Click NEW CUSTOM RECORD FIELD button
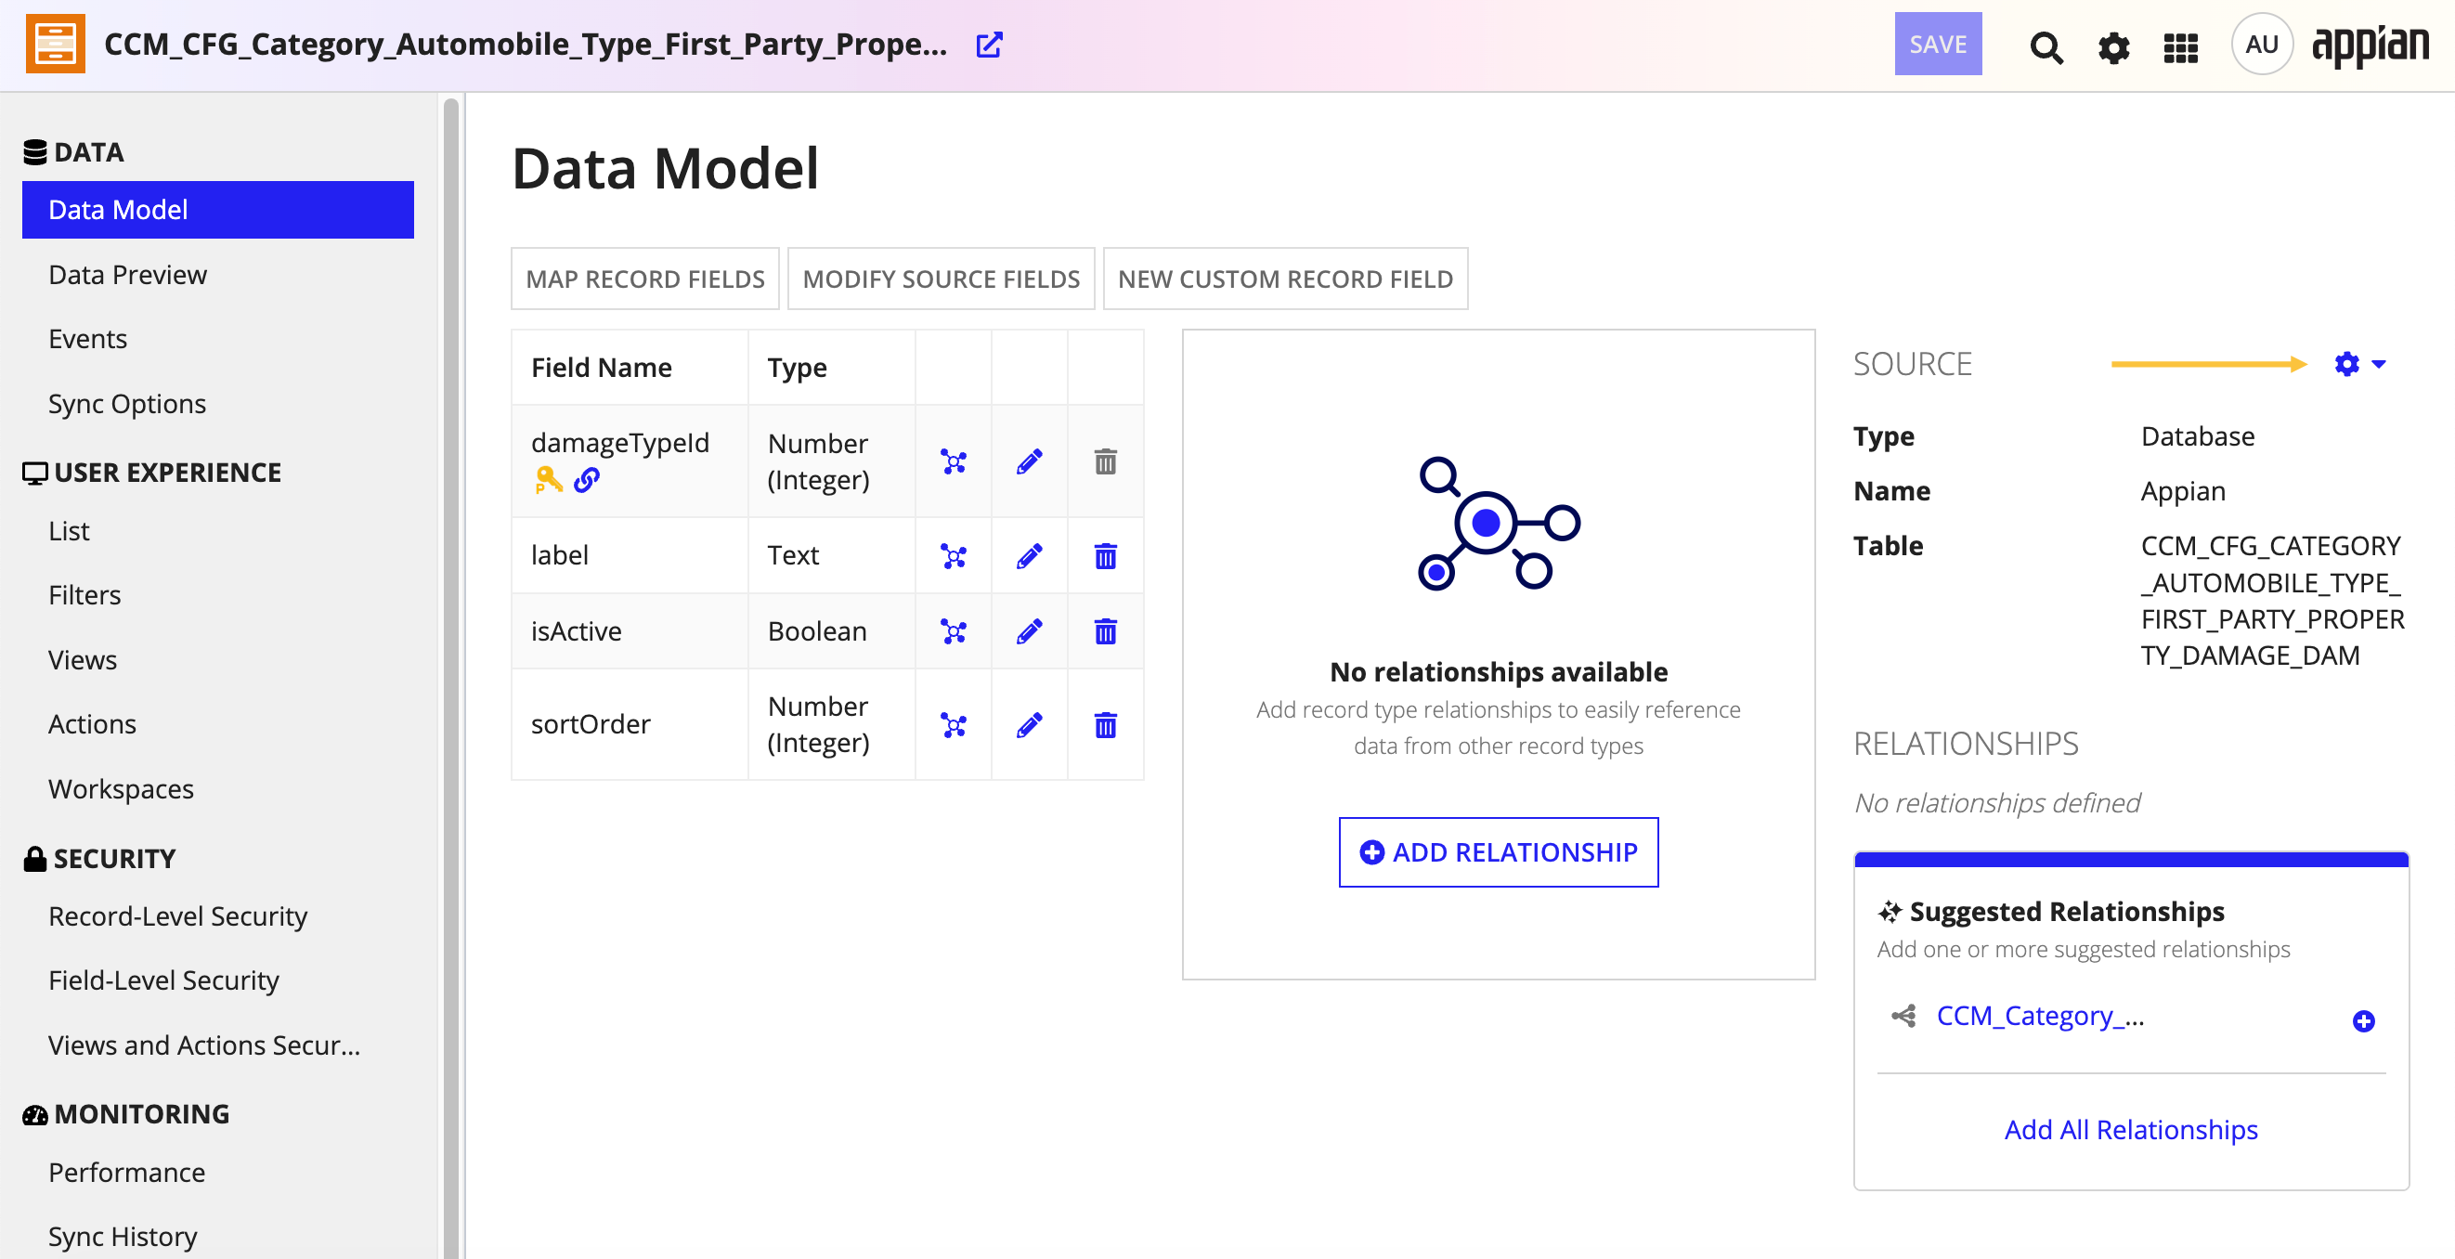The height and width of the screenshot is (1259, 2455). pos(1285,279)
